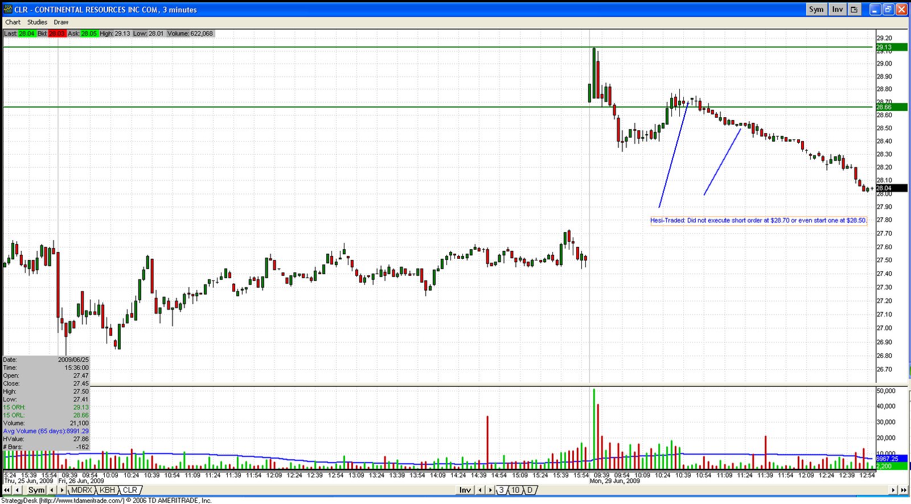Screen dimensions: 911x504
Task: Click the 2,200 green volume label
Action: click(x=892, y=466)
